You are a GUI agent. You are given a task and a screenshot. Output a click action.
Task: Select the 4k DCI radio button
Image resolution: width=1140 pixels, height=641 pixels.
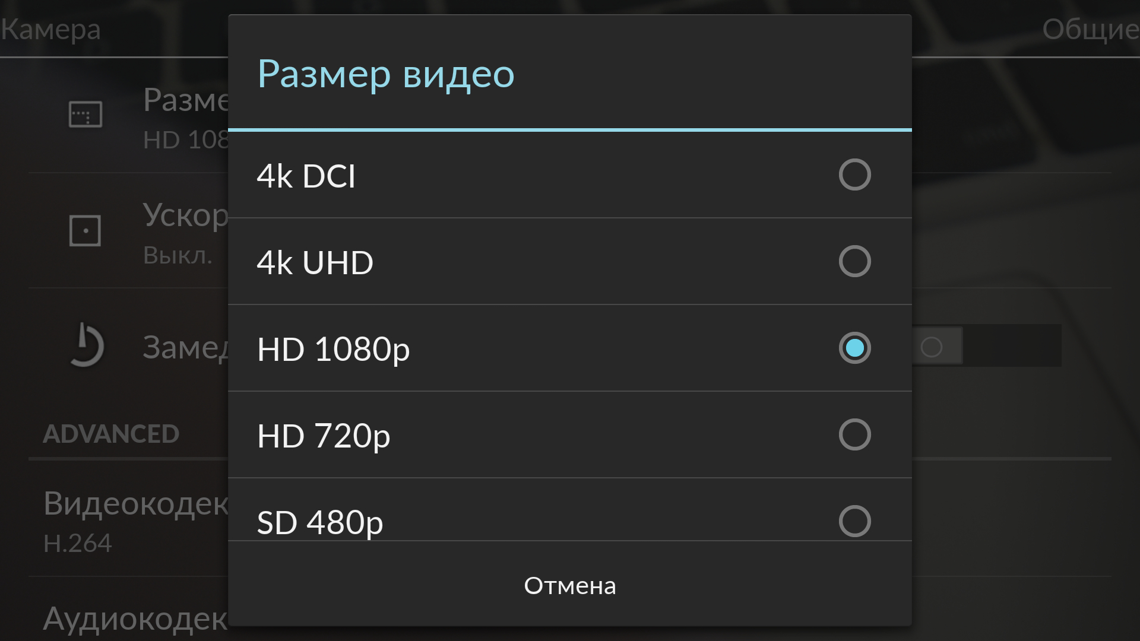pyautogui.click(x=854, y=174)
